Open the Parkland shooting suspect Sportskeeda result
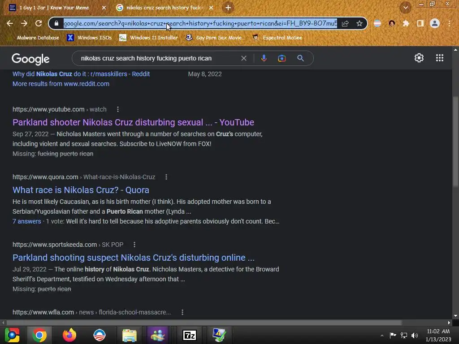Image resolution: width=459 pixels, height=344 pixels. tap(134, 258)
